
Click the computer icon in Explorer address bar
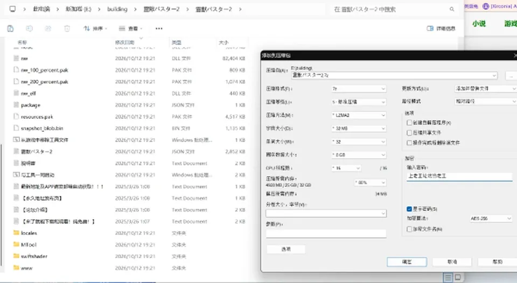click(12, 9)
